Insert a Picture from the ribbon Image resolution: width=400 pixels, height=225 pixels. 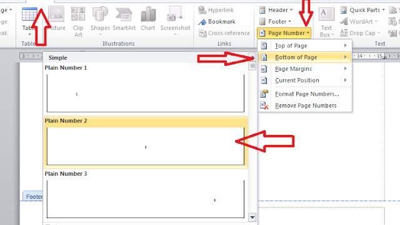click(x=57, y=19)
